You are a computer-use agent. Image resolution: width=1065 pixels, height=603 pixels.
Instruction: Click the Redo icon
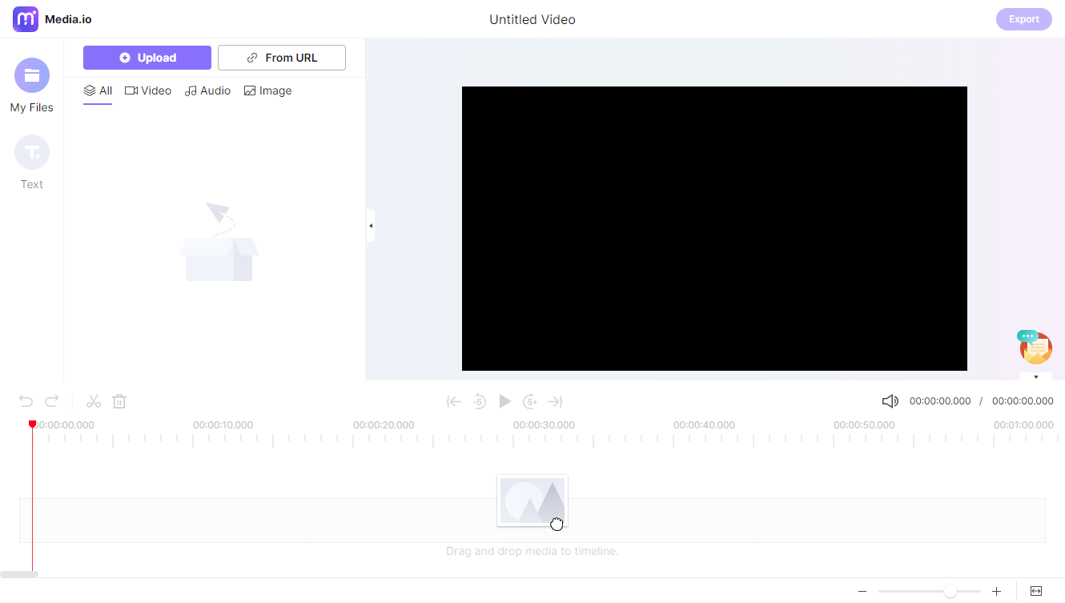point(51,400)
